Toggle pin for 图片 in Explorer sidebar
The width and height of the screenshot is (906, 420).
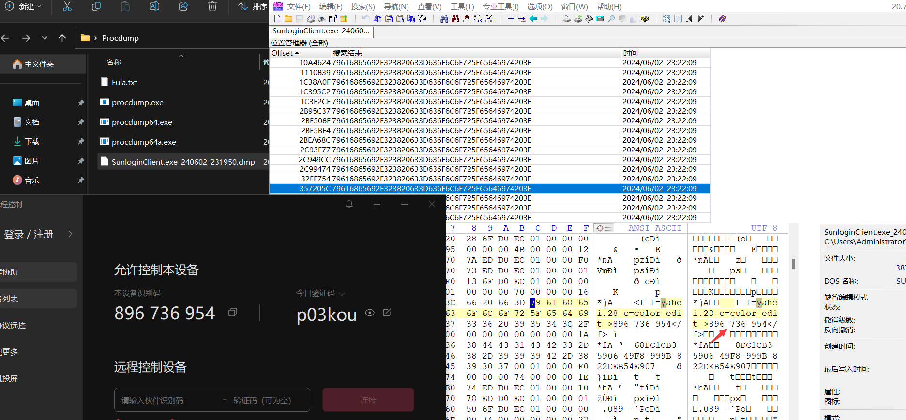pos(81,161)
